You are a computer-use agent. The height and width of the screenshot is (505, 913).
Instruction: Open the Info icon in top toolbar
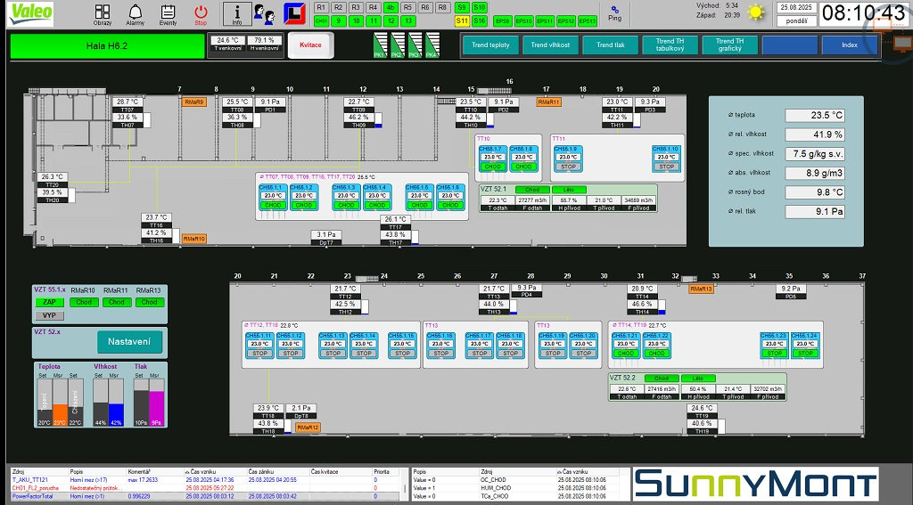pyautogui.click(x=236, y=13)
